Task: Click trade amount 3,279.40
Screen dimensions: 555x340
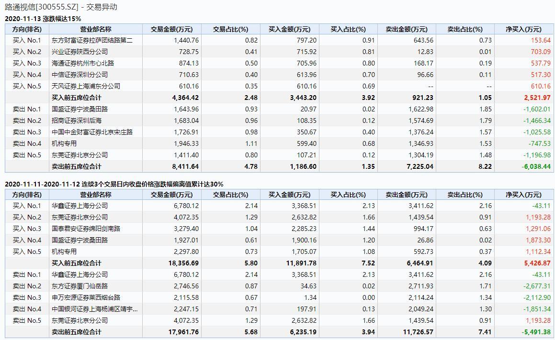Action: (x=186, y=229)
